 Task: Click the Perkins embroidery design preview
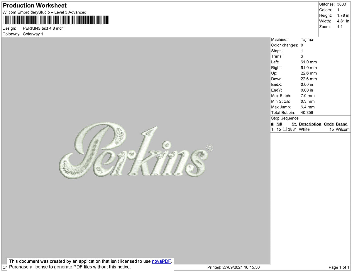[136, 151]
